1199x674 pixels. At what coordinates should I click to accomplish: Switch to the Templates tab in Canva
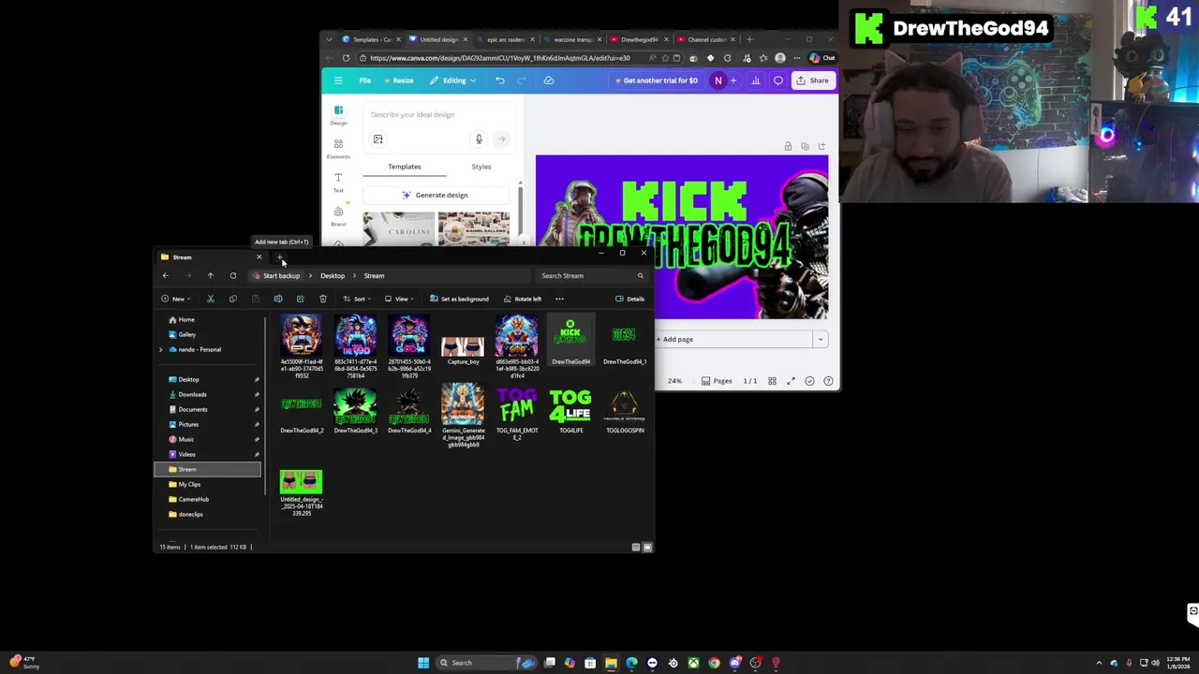click(405, 167)
